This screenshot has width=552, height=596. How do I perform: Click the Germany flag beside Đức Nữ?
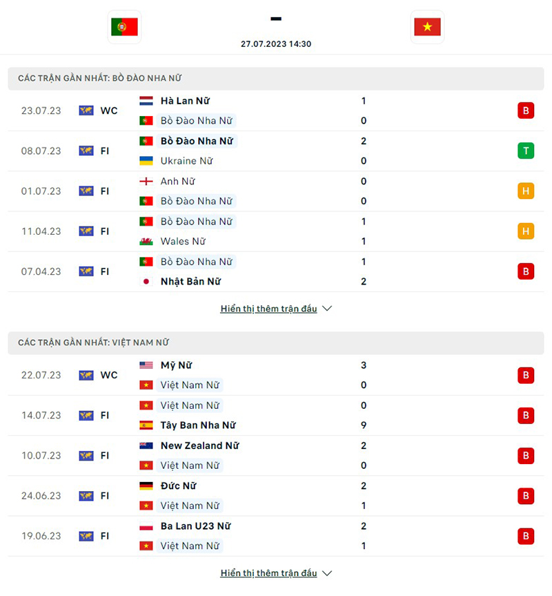point(146,486)
